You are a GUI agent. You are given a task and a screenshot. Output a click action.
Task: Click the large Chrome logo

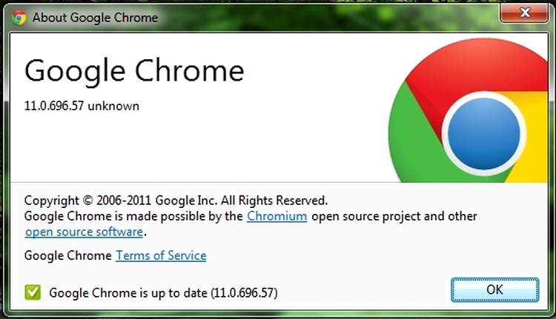(468, 110)
